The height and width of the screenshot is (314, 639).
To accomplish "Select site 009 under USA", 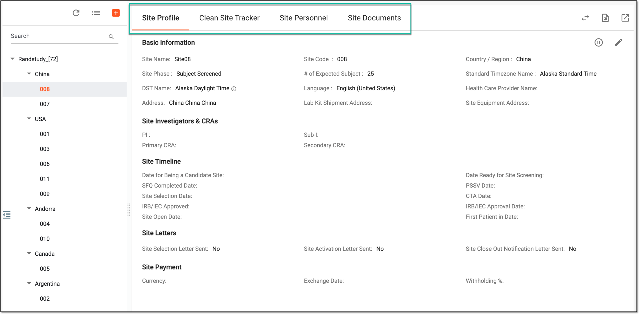I will click(45, 194).
